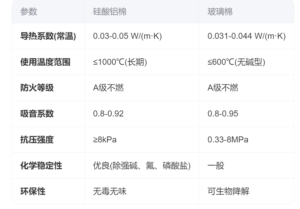Select A级不燃 in the 硅酸铝棉 column
This screenshot has width=300, height=209.
(x=108, y=88)
